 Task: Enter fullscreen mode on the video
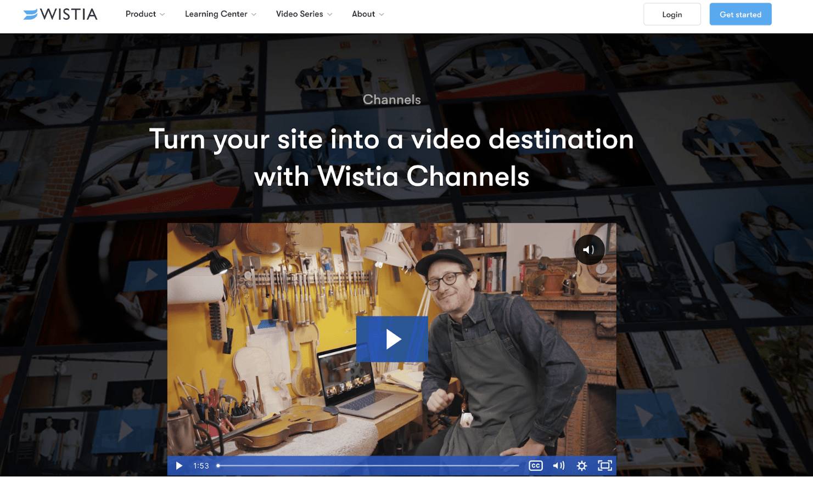pyautogui.click(x=604, y=465)
